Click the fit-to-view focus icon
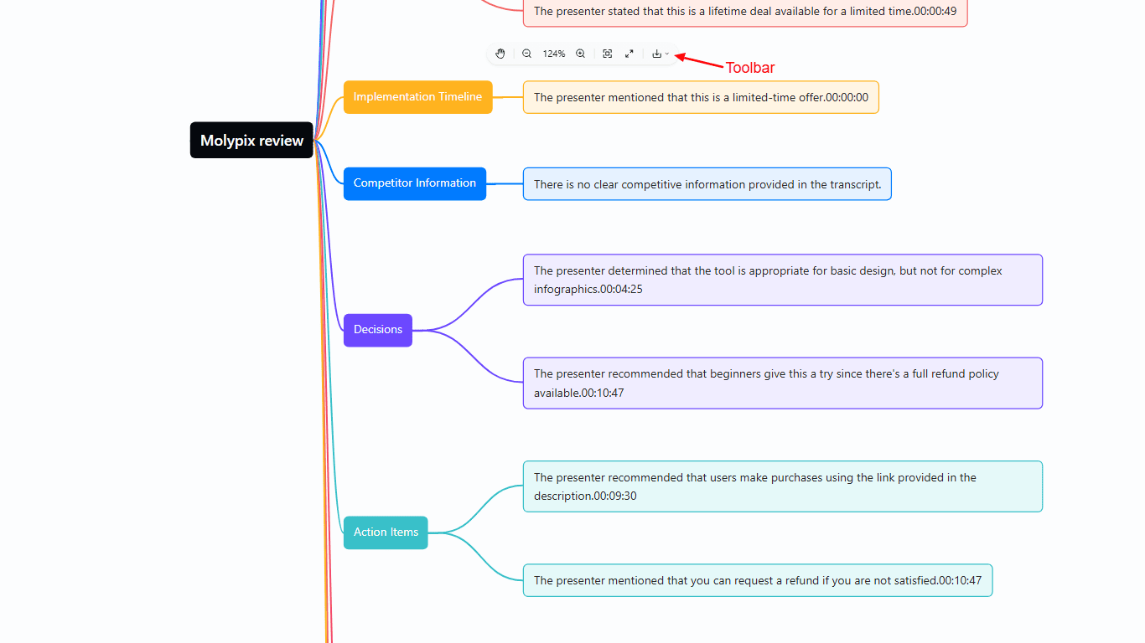 (x=608, y=54)
